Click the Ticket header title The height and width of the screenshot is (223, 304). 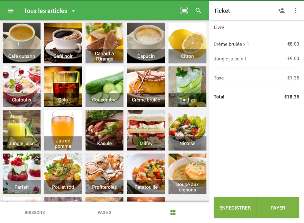(222, 11)
